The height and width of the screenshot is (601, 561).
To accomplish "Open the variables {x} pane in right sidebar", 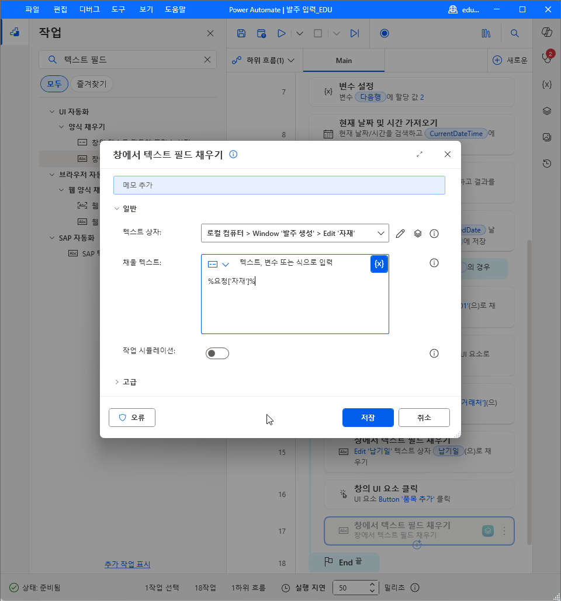I will pyautogui.click(x=547, y=85).
